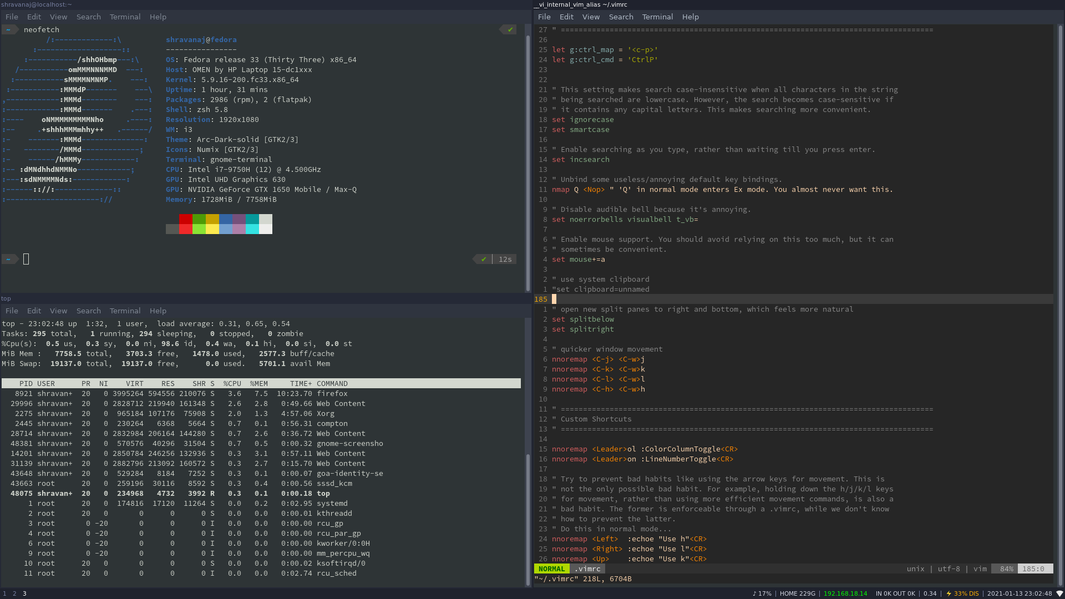
Task: Open Terminal menu in neofetch terminal
Action: (x=125, y=17)
